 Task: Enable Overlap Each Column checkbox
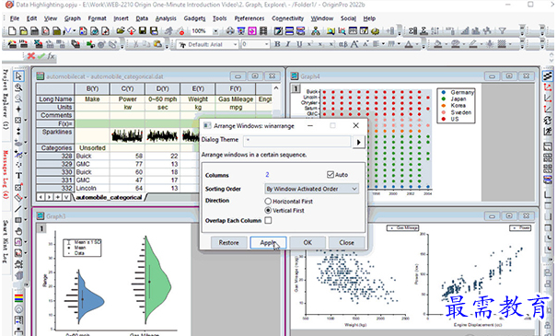pyautogui.click(x=268, y=221)
